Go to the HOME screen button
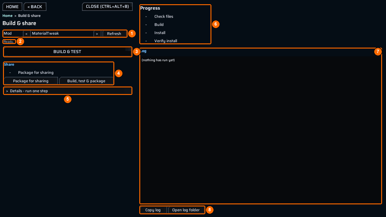Screen dimensions: 386x217 click(12, 7)
